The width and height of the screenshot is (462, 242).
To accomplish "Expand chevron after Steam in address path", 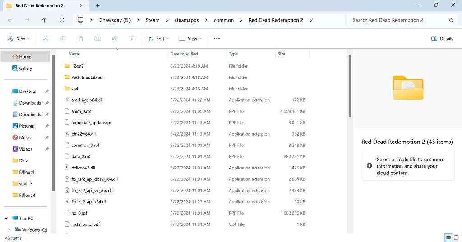I will (x=167, y=20).
